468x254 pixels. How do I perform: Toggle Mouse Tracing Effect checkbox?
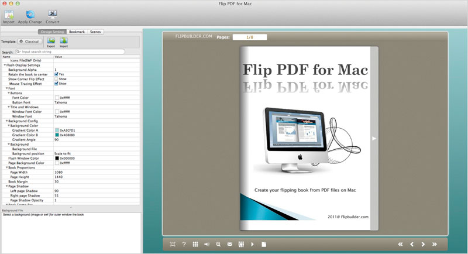point(56,84)
